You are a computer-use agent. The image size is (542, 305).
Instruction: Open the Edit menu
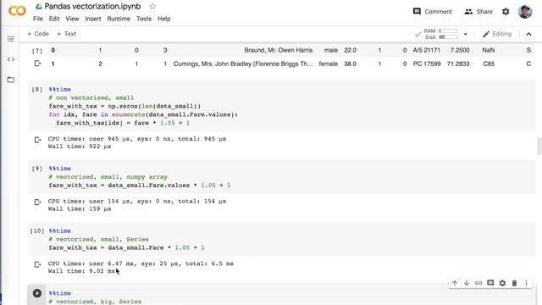(x=54, y=19)
